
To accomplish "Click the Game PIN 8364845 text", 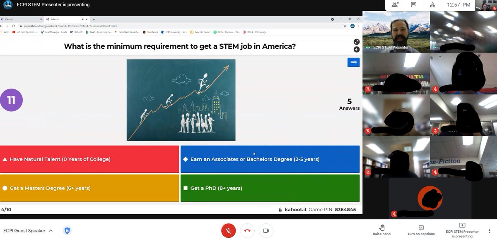I will tap(332, 210).
